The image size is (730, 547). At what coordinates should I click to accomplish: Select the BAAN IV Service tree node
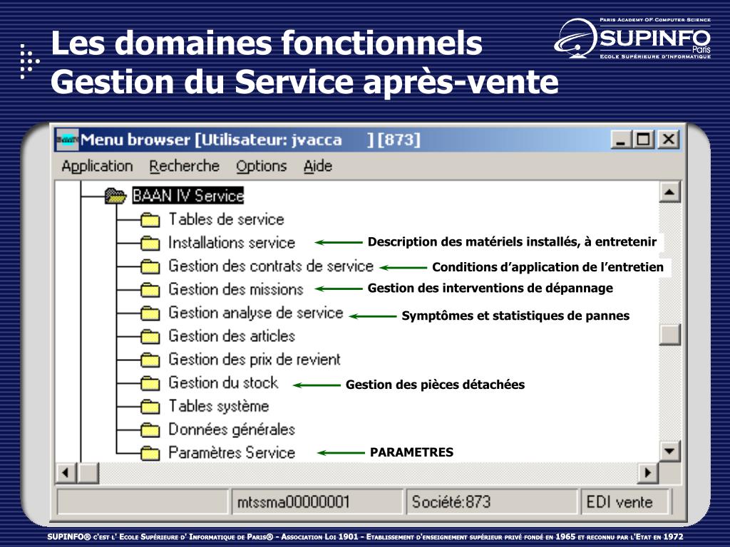(x=187, y=196)
